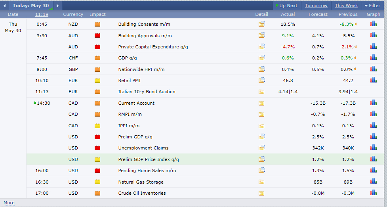
Task: Open detail folder for Unemployment Claims
Action: (261, 148)
